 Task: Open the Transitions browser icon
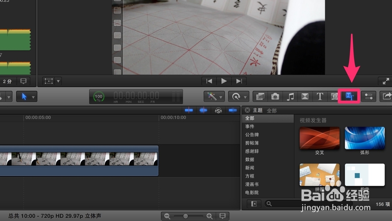click(305, 96)
